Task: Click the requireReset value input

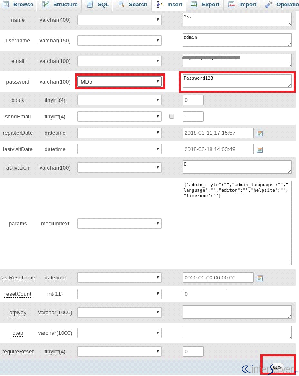Action: point(193,351)
